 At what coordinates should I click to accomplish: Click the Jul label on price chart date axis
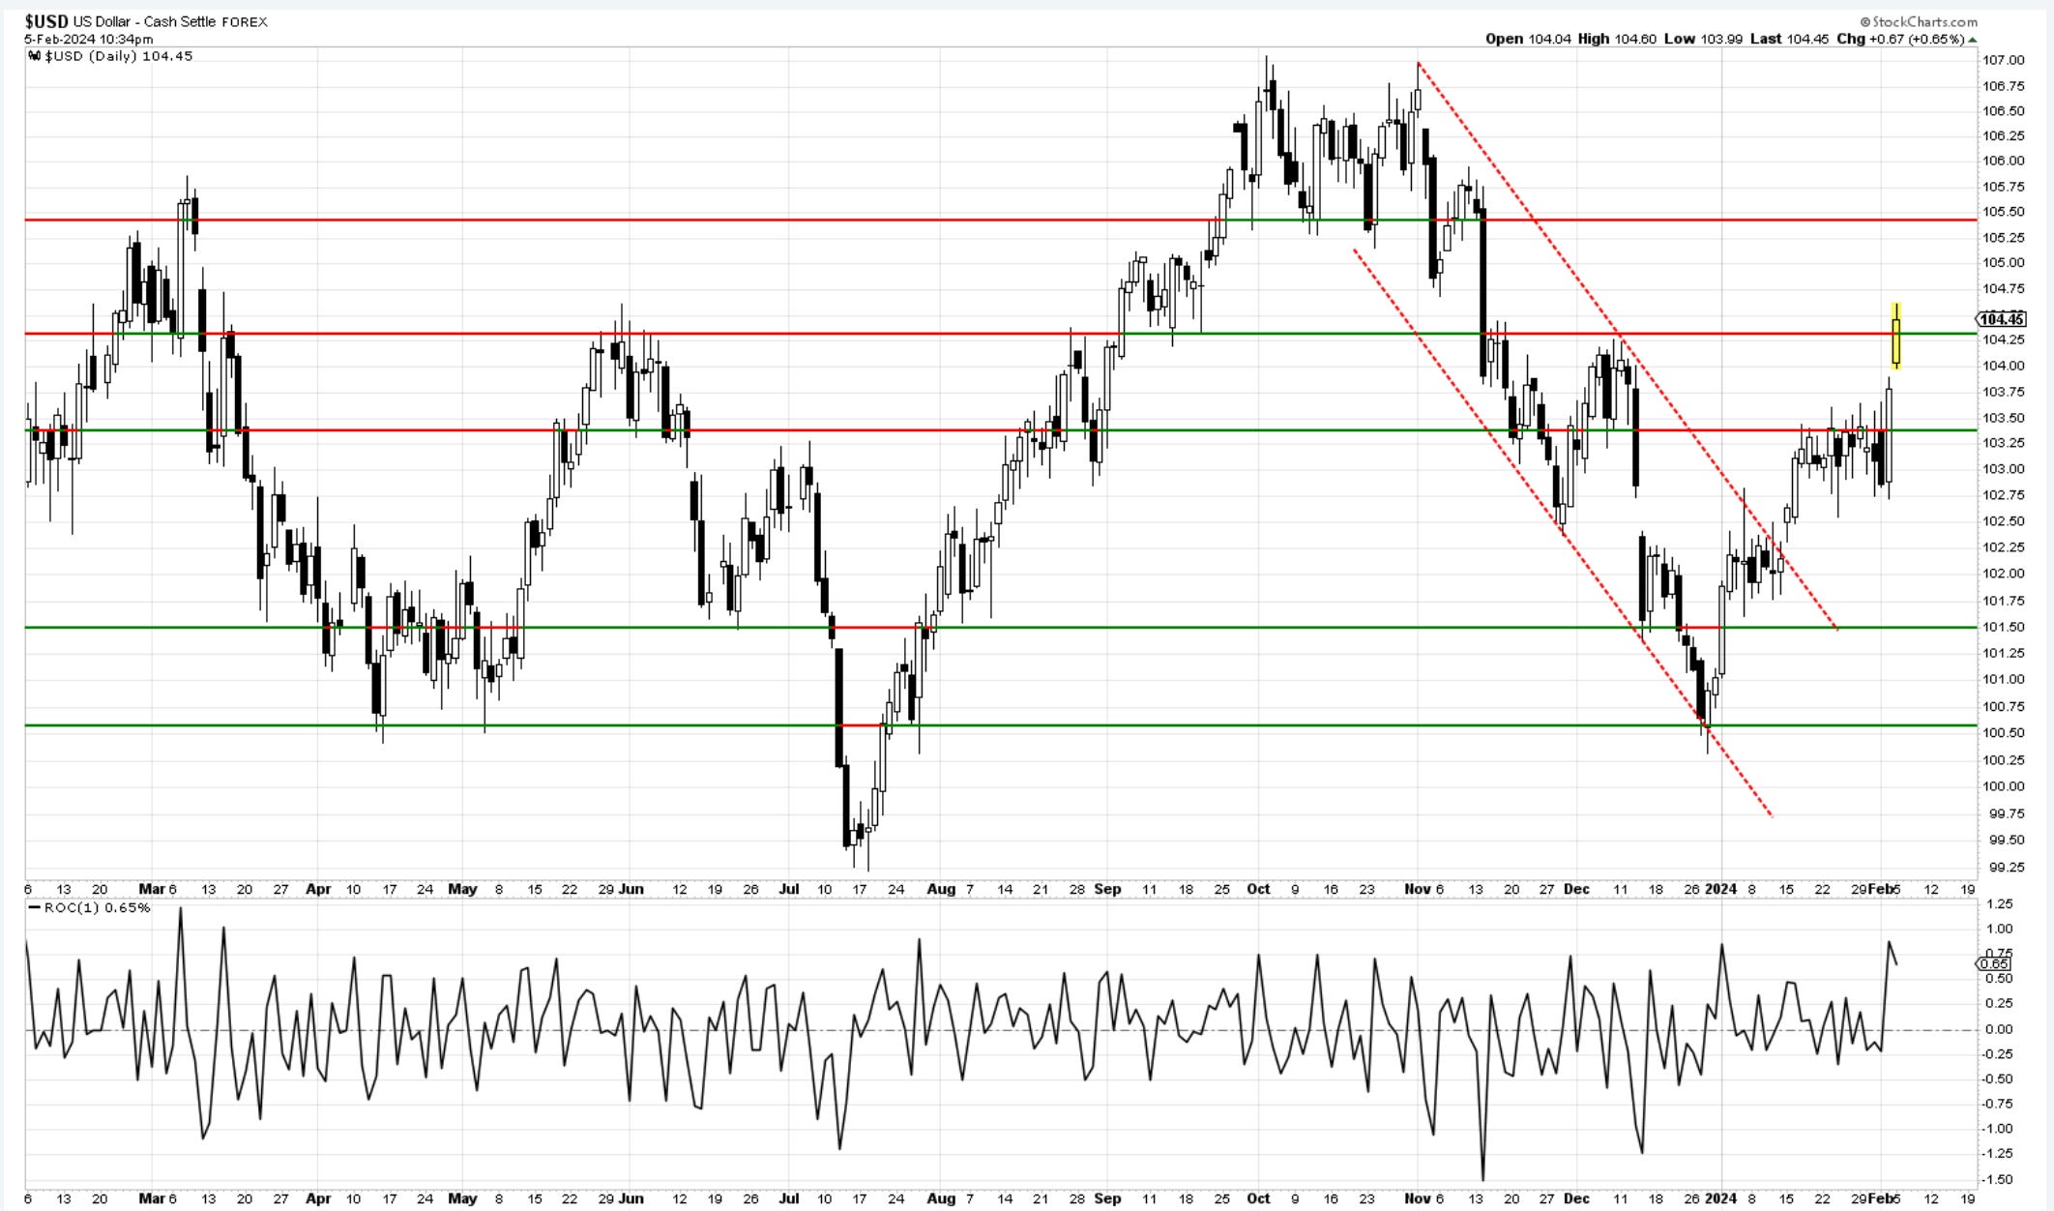[x=789, y=889]
